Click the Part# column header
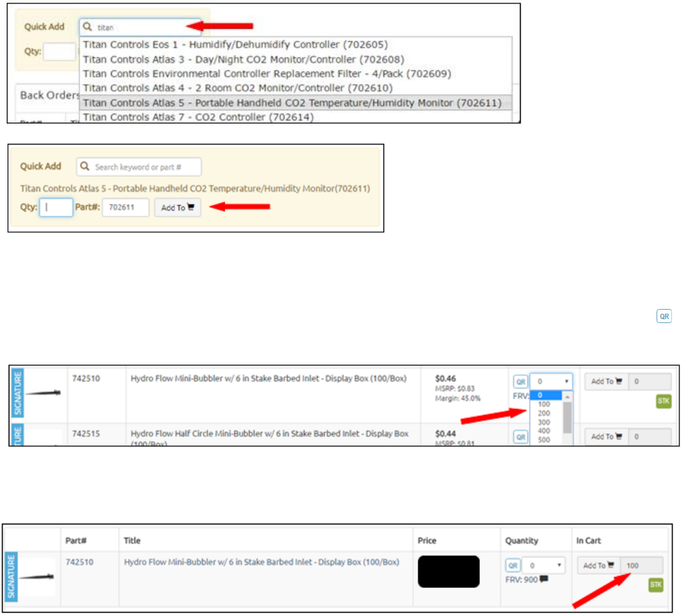This screenshot has width=682, height=616. [76, 540]
